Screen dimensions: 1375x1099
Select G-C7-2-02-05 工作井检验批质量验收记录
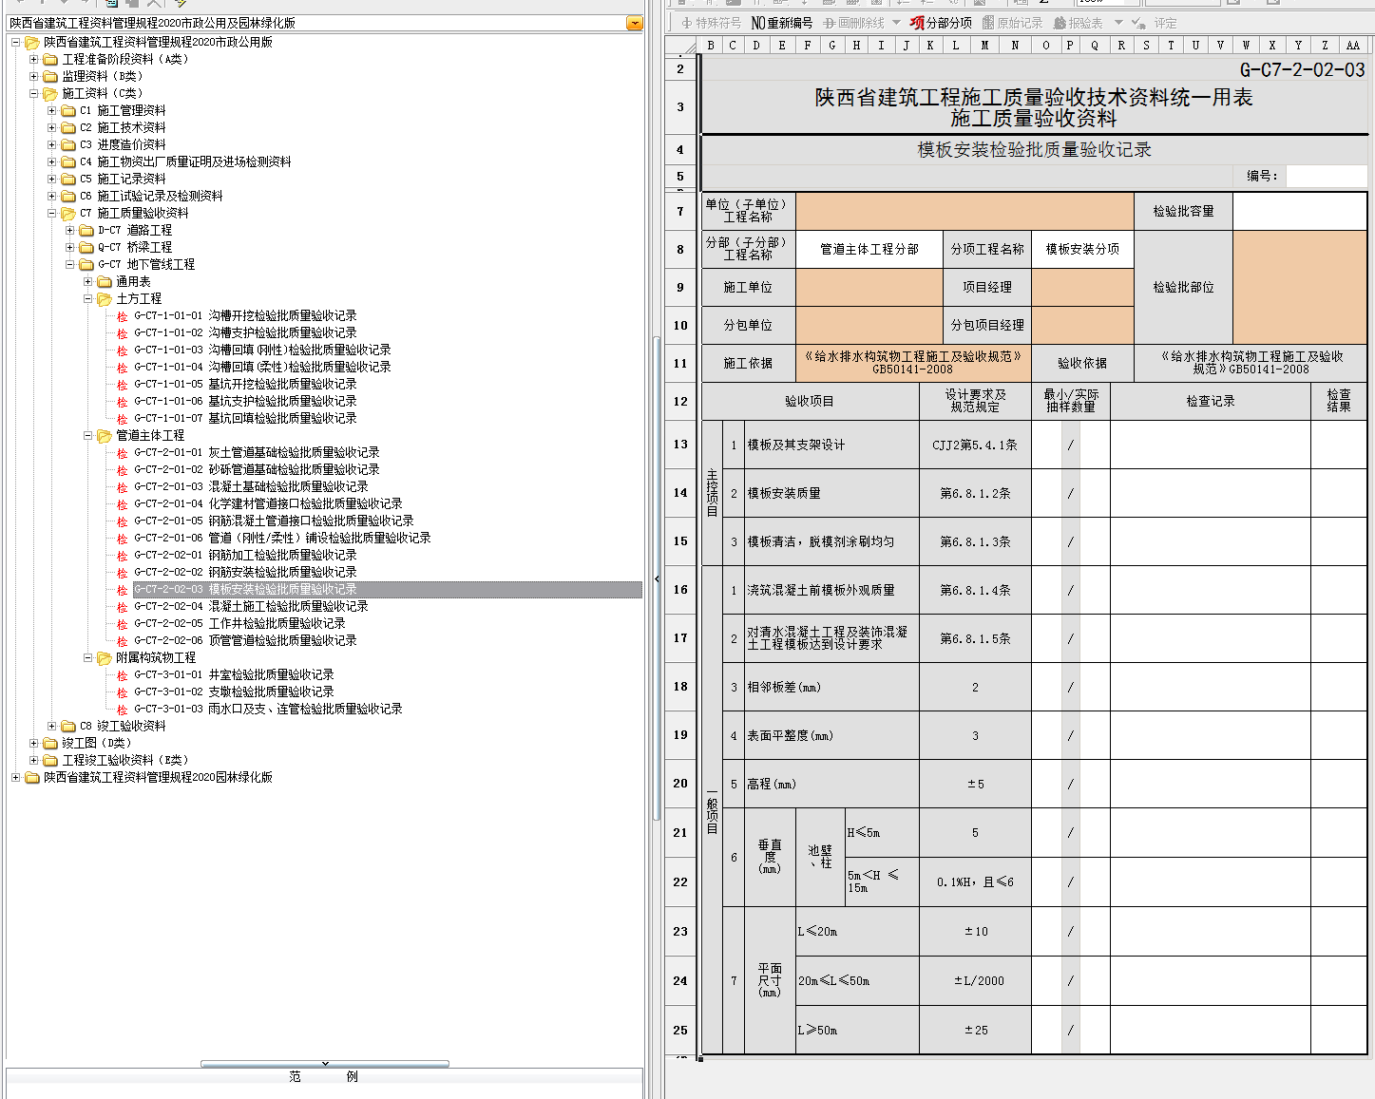pyautogui.click(x=239, y=623)
